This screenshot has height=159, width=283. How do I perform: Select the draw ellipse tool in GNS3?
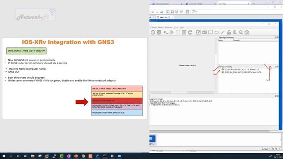pyautogui.click(x=217, y=32)
